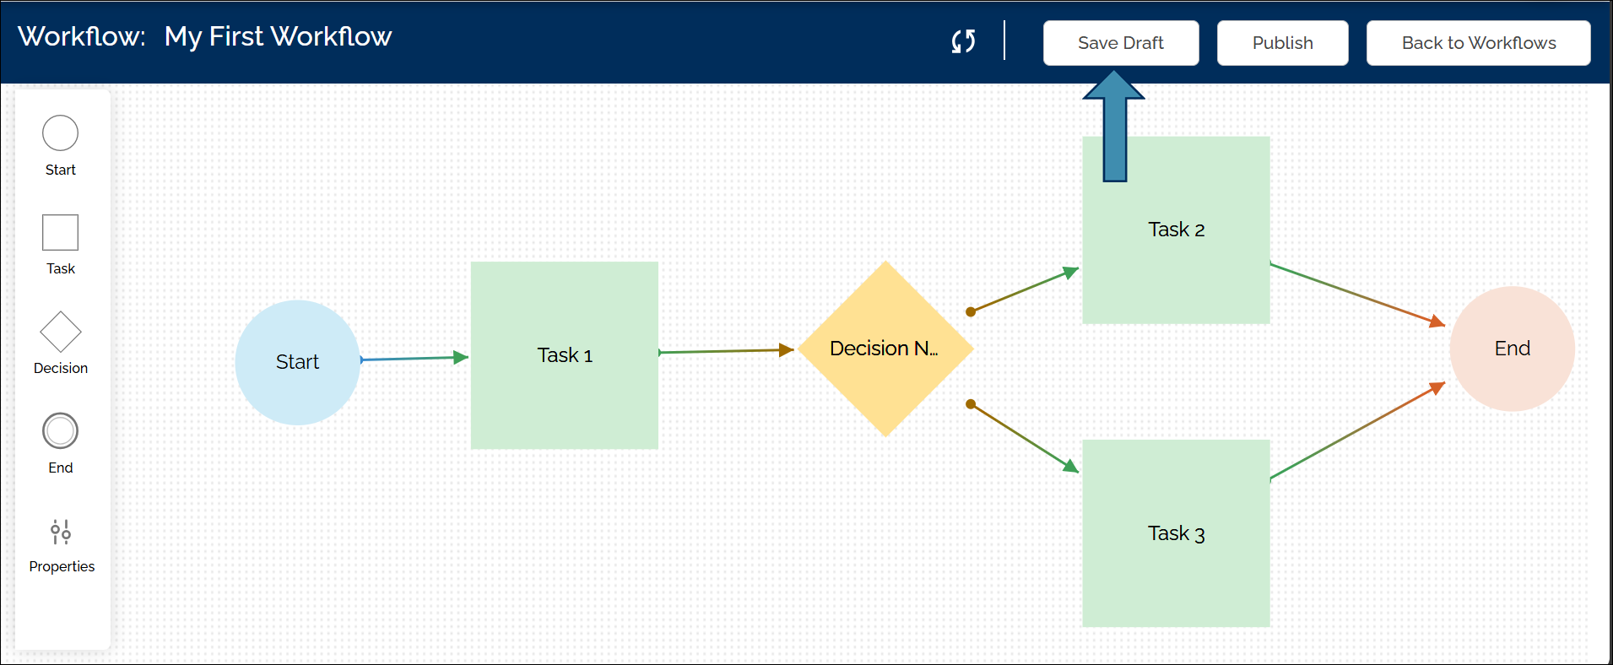Choose the Decision diamond palette icon
The width and height of the screenshot is (1613, 665).
[x=60, y=332]
